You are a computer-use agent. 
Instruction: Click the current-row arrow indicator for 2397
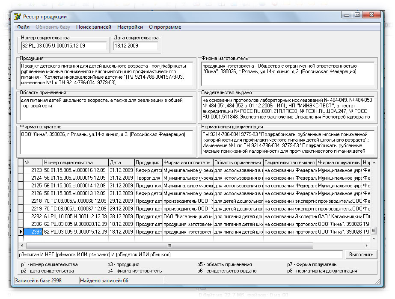(21, 232)
